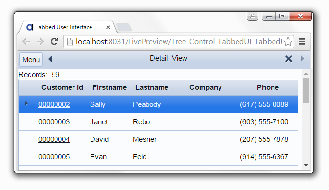Select the Feld last name cell
This screenshot has width=329, height=190.
[x=140, y=157]
